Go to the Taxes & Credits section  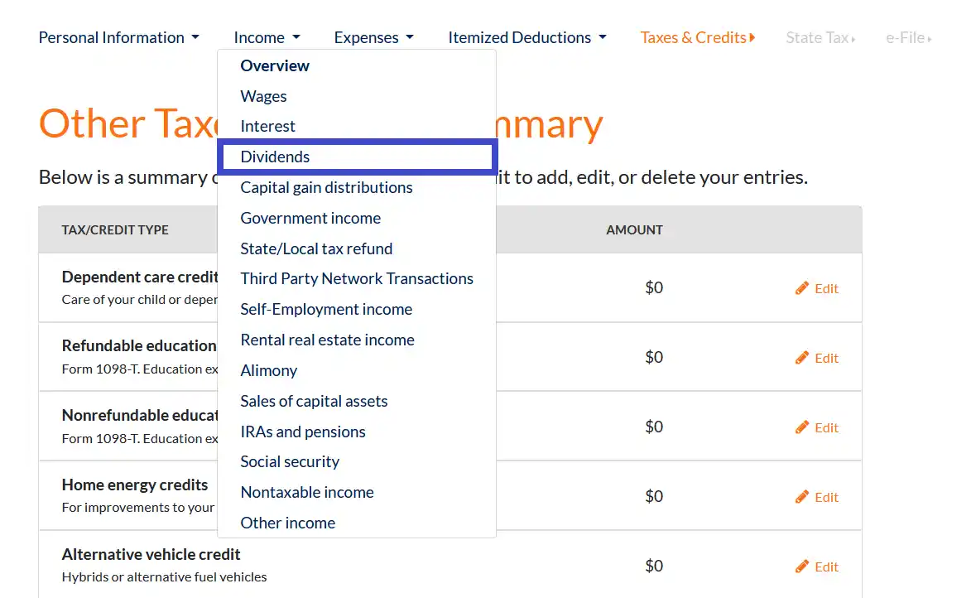click(x=697, y=37)
